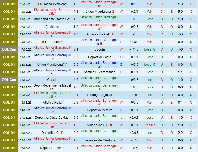198x152 pixels.
Task: Click the red card icon before Atletico Junior on 01/05/23
Action: click(x=35, y=123)
